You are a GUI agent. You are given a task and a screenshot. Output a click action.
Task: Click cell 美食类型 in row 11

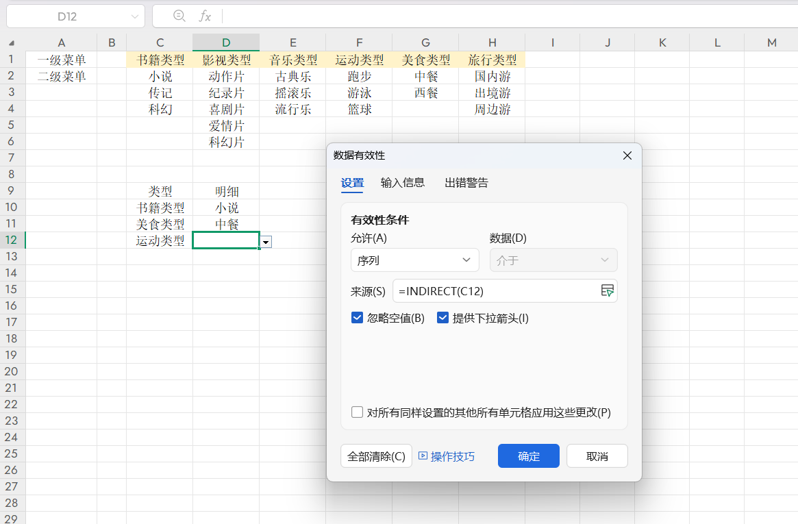[160, 224]
